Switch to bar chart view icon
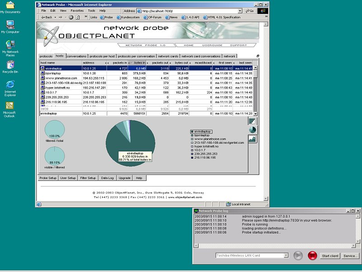 (252, 121)
